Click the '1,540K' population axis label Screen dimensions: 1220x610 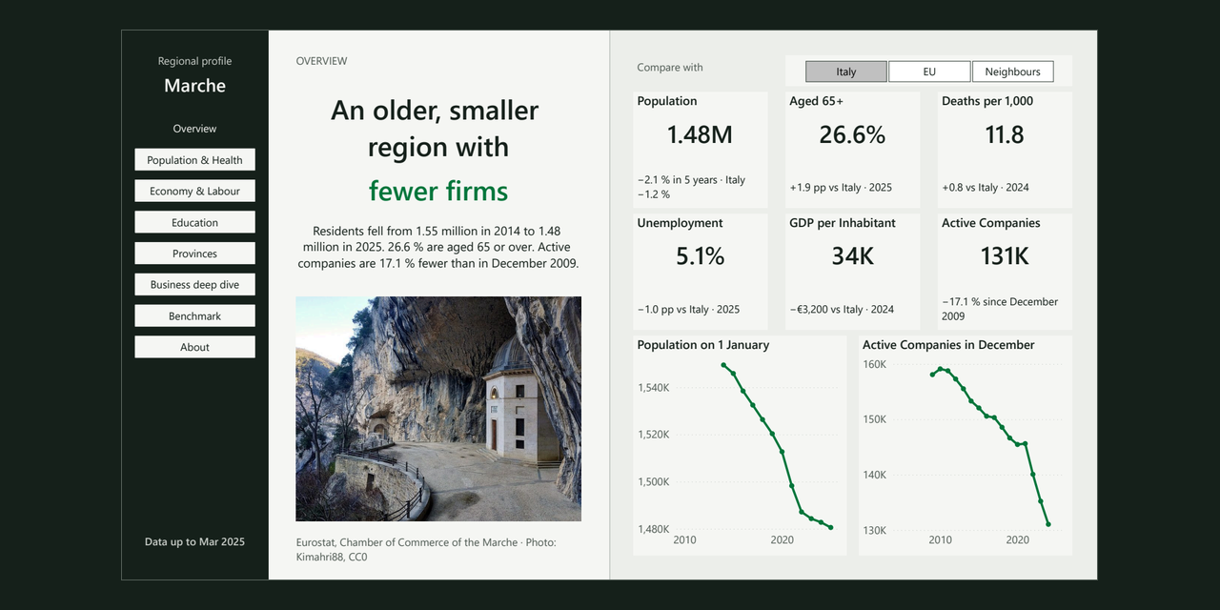[x=653, y=388]
